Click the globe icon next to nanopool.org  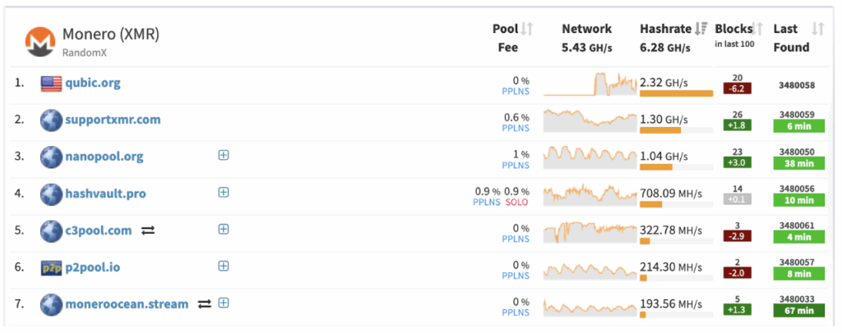52,157
